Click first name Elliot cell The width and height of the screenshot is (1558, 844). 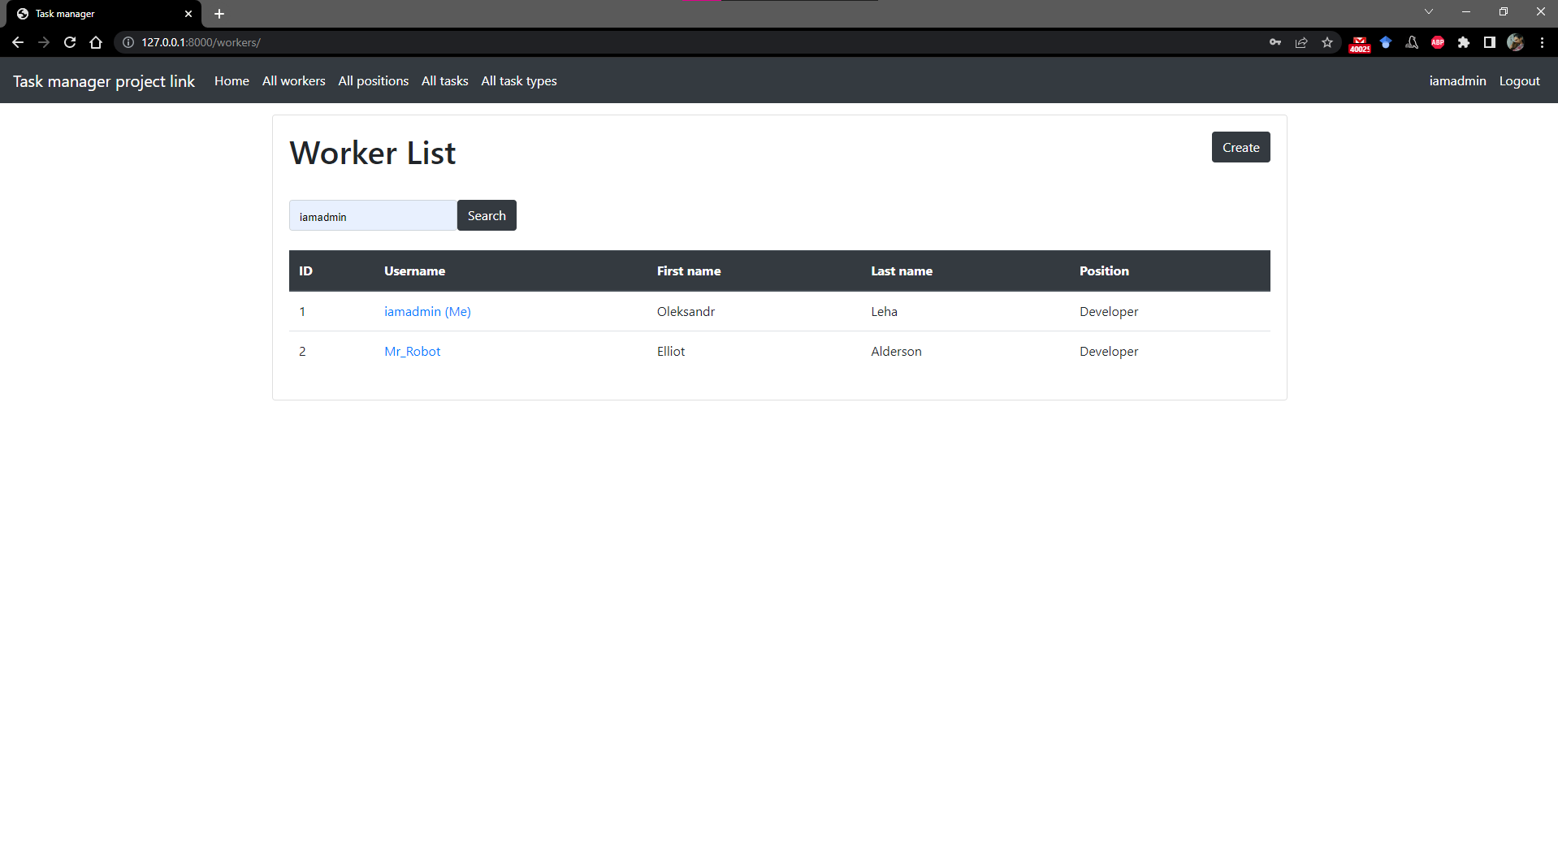click(671, 352)
